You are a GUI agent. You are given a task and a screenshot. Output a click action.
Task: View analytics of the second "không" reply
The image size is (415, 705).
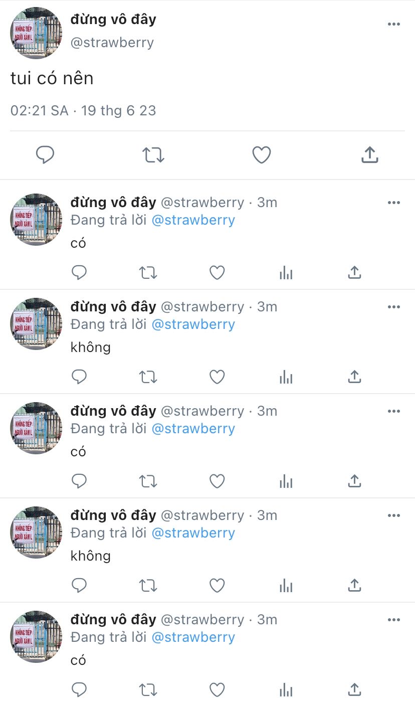(x=286, y=586)
